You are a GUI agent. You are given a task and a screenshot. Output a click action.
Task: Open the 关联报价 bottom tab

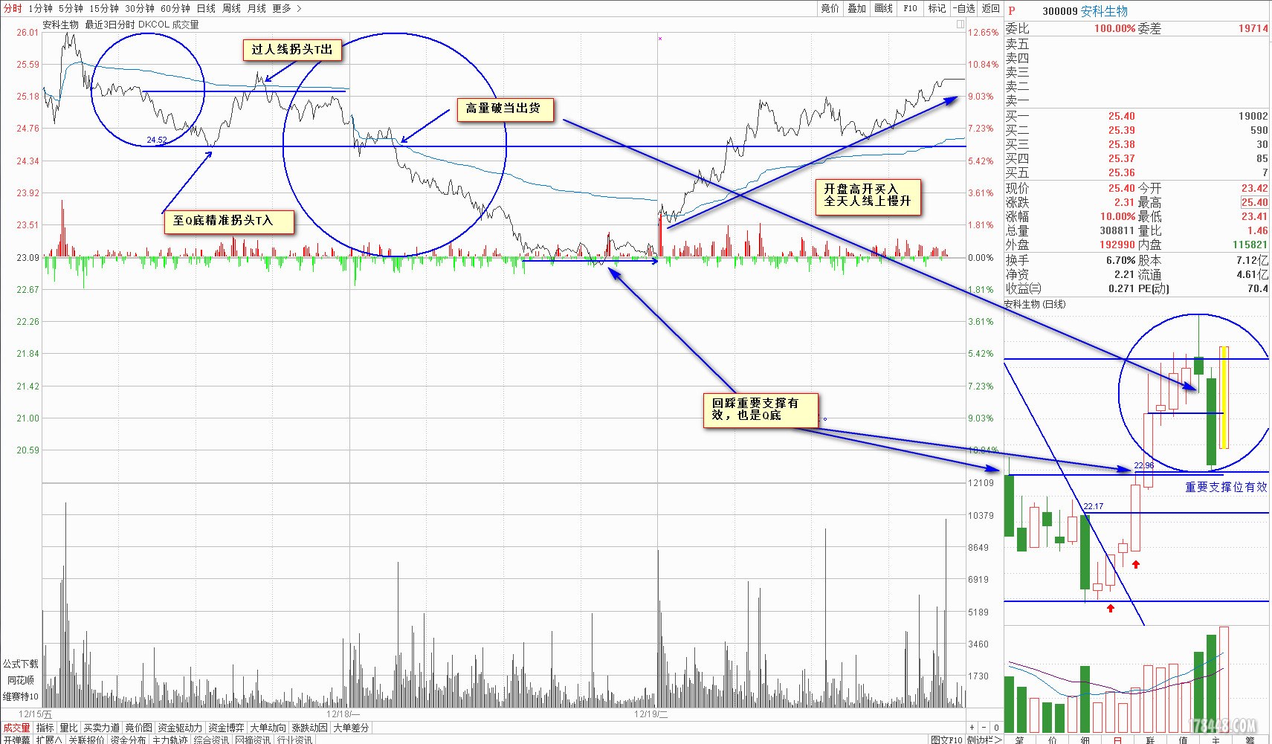click(x=86, y=740)
